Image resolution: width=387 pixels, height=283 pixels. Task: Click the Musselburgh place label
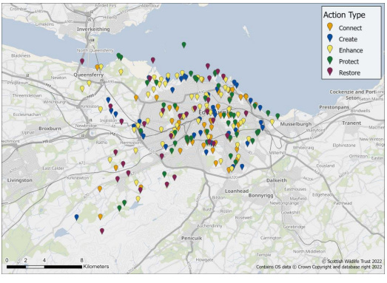[x=296, y=124]
